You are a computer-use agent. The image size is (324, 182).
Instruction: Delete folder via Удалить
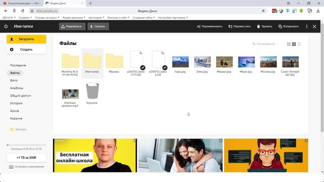264,26
